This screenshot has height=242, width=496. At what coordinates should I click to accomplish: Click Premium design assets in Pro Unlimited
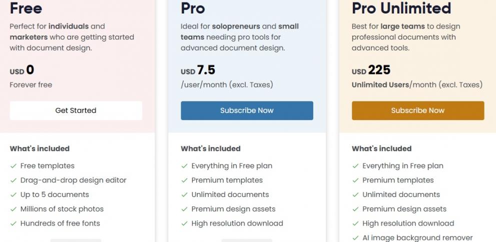(404, 209)
